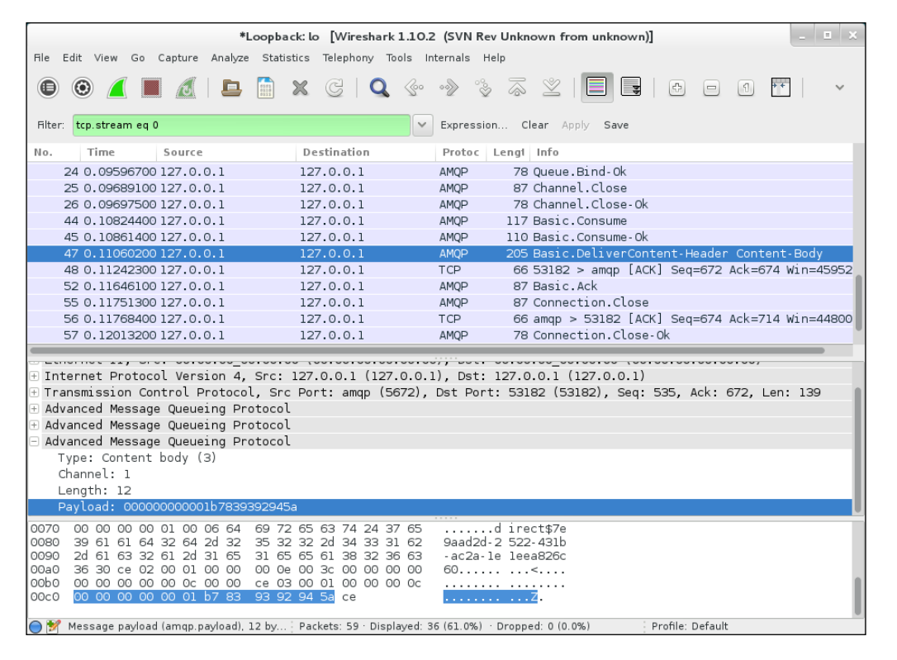Zoom in toolbar icon
Viewport: 897px width, 660px height.
[676, 88]
